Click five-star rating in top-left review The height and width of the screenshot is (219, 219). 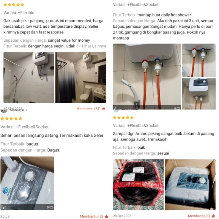(x=14, y=5)
